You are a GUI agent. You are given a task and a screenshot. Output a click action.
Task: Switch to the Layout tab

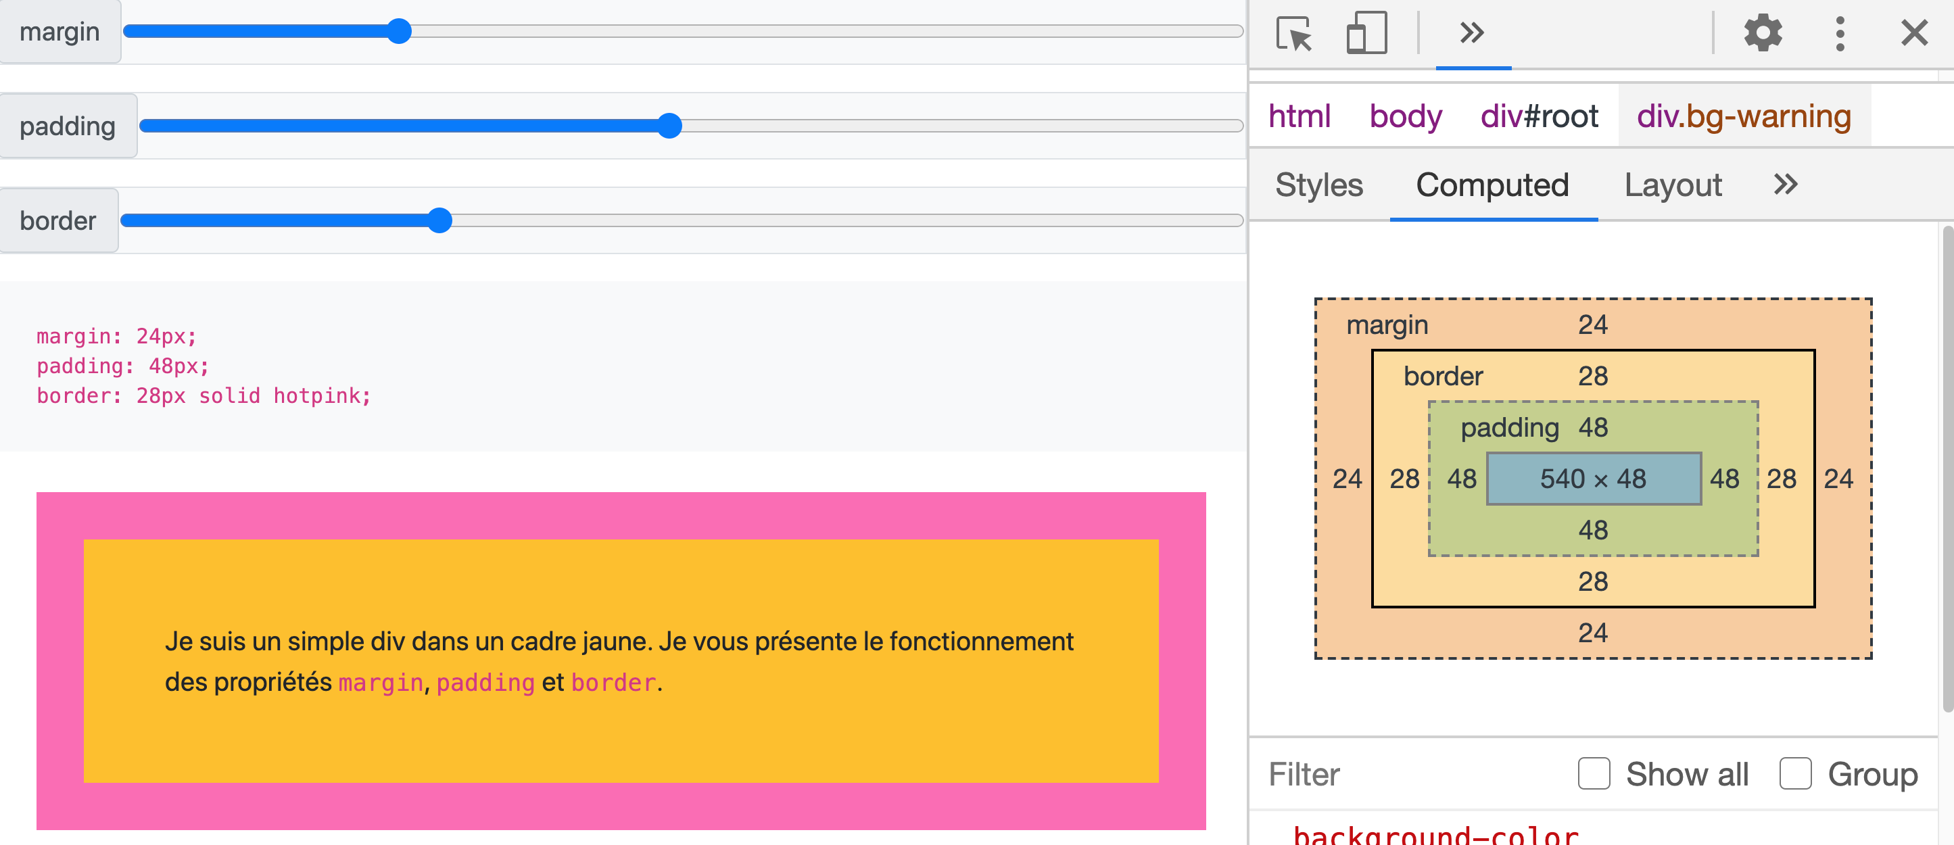(1673, 185)
